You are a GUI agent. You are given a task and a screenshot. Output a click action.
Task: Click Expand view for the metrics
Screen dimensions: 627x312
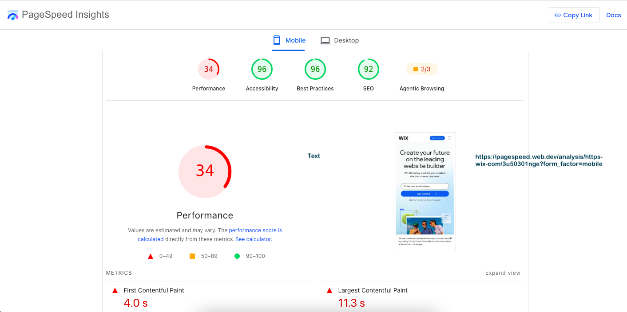[503, 273]
